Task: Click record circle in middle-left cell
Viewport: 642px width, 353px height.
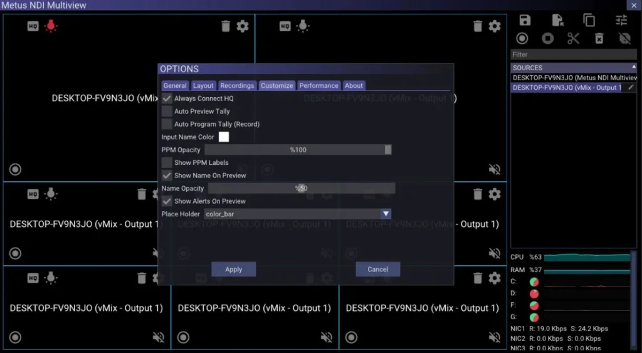Action: 15,253
